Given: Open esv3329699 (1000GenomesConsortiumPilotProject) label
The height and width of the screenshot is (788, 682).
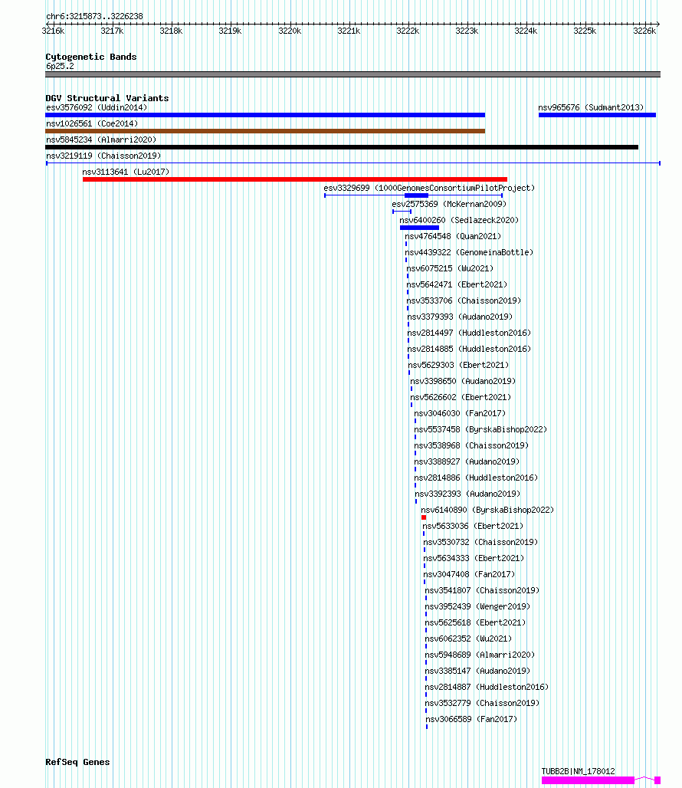Looking at the screenshot, I should 429,188.
